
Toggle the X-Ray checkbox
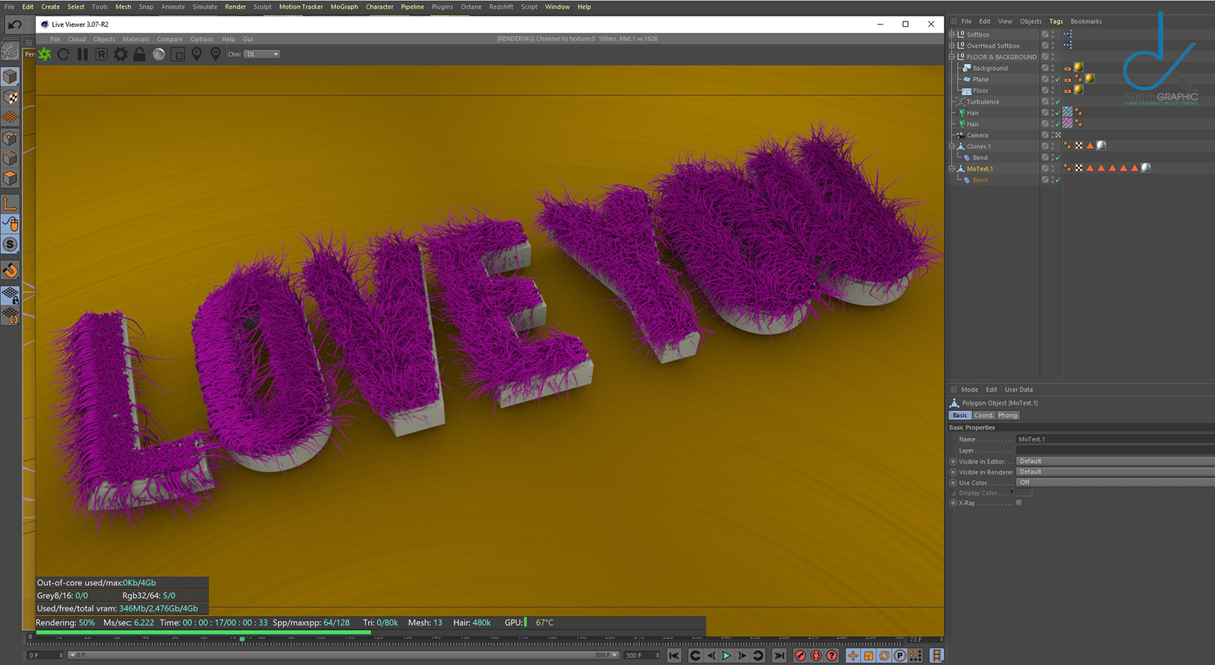pyautogui.click(x=1019, y=503)
